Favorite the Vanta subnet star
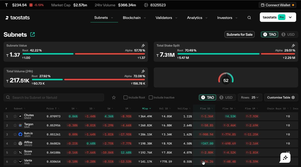The height and width of the screenshot is (167, 301). pos(15,161)
